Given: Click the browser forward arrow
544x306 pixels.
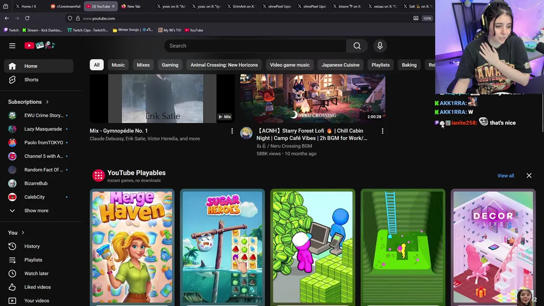Looking at the screenshot, I should pos(17,18).
